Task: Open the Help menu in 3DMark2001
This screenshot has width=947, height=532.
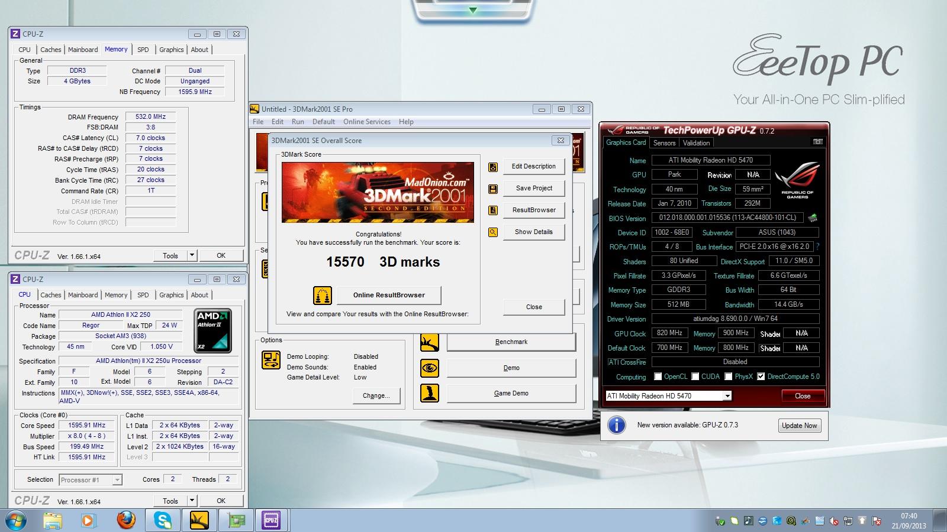Action: pyautogui.click(x=406, y=122)
